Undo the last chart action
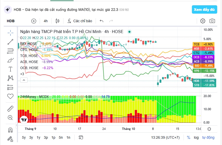 point(101,21)
